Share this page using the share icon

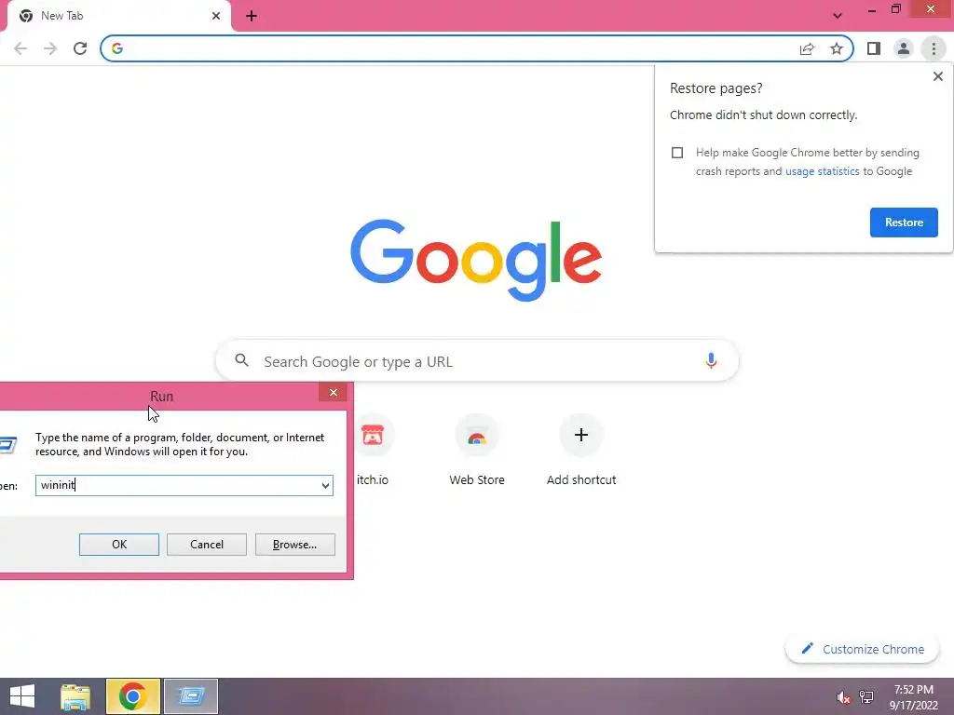tap(807, 48)
